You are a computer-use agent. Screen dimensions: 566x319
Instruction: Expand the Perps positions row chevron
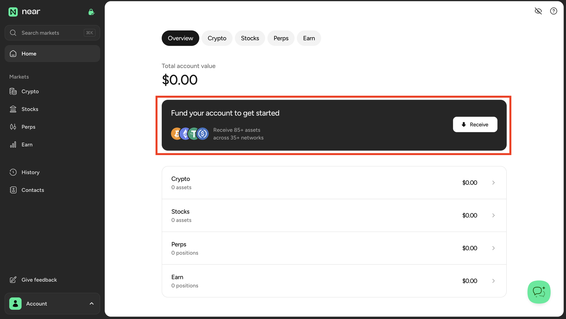tap(493, 248)
